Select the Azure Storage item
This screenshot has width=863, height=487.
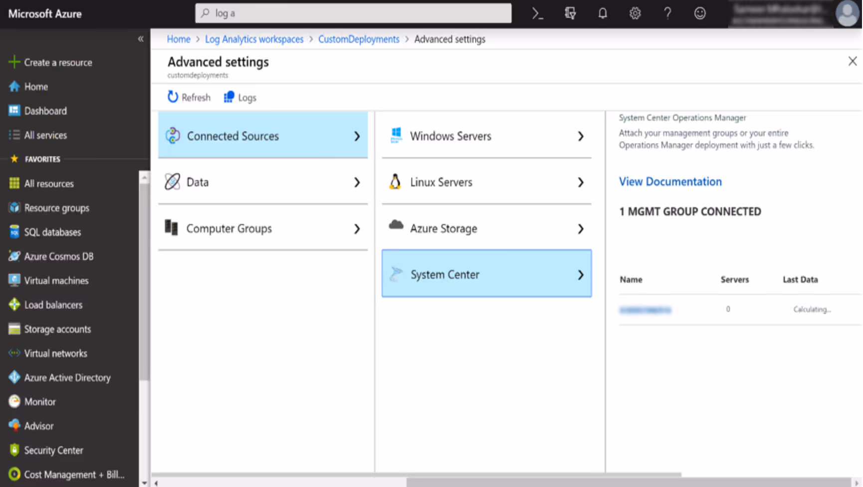click(486, 228)
